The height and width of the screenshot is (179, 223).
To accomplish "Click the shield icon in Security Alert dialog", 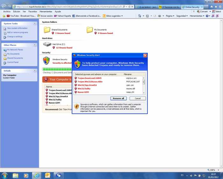I will pyautogui.click(x=77, y=64).
